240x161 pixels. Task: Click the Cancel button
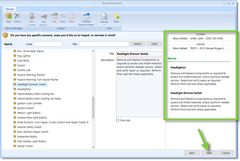coord(226,153)
